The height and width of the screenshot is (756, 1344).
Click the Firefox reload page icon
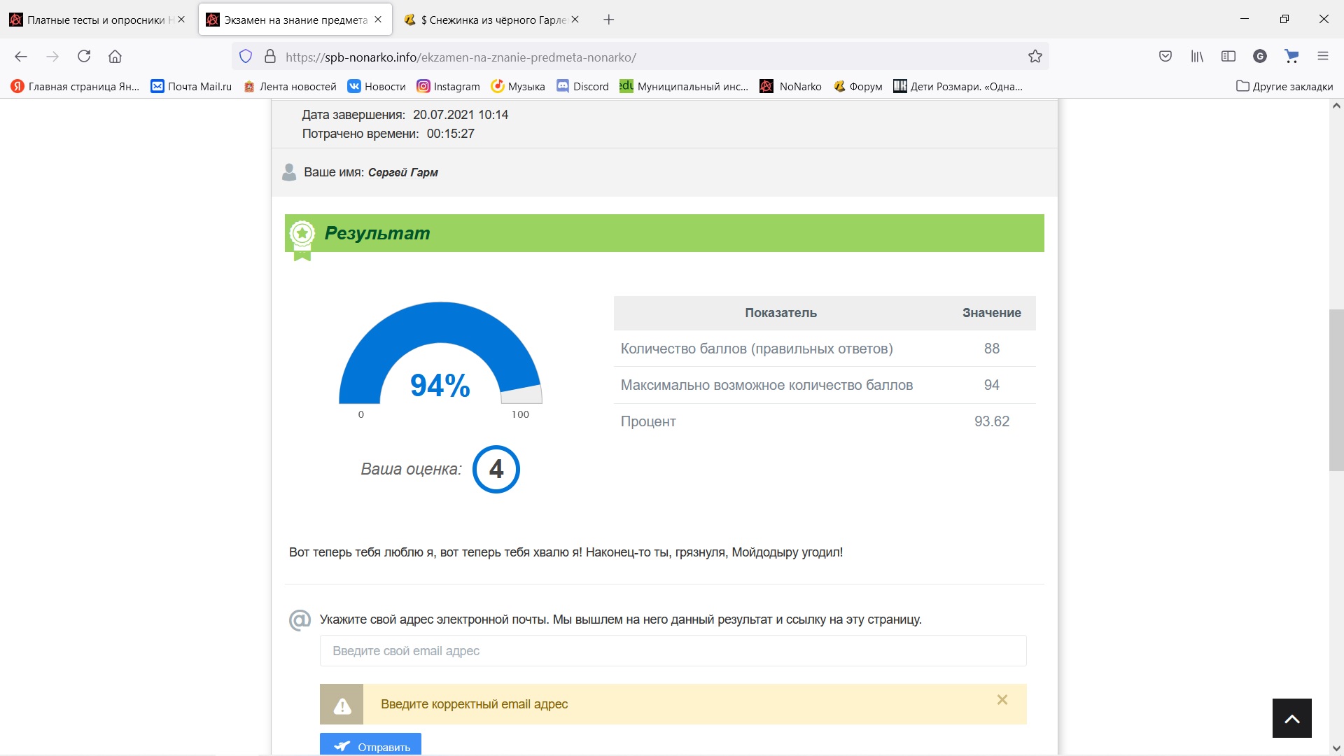(84, 56)
